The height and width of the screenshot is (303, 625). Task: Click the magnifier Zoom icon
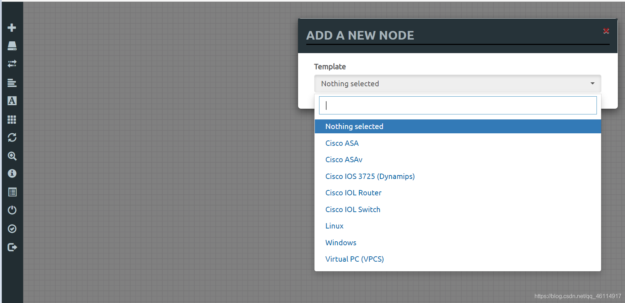pos(12,156)
